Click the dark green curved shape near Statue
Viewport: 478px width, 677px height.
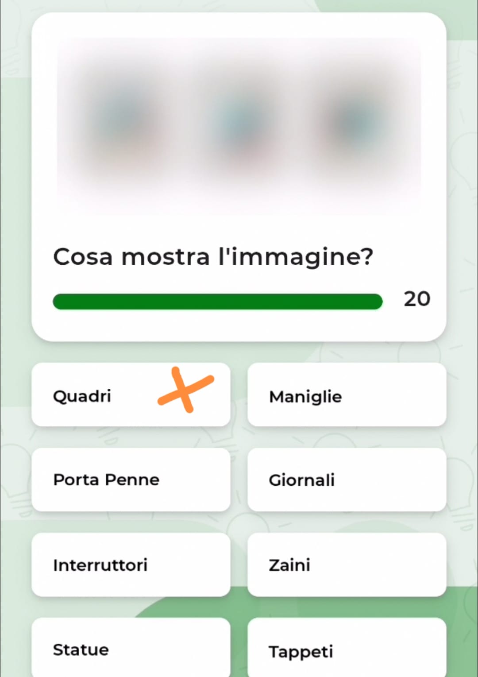tap(190, 607)
